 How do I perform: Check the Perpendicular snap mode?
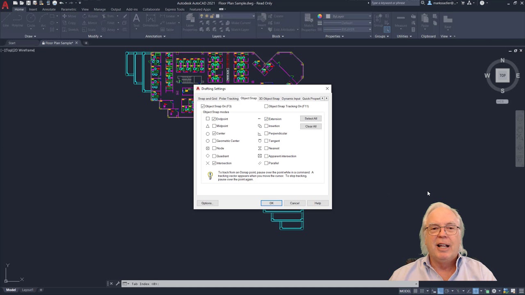coord(266,133)
